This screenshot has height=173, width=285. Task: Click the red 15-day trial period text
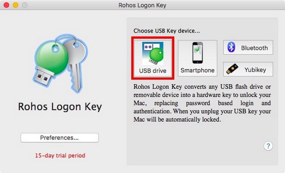coord(60,155)
